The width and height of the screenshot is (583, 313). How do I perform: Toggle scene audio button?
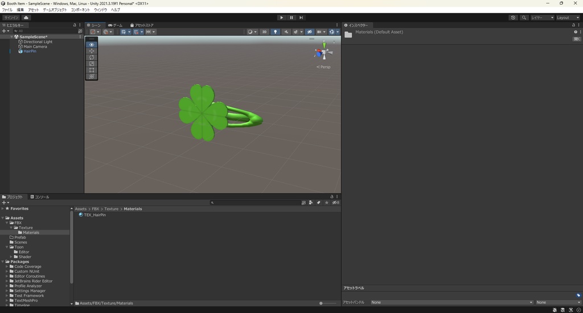pos(286,32)
